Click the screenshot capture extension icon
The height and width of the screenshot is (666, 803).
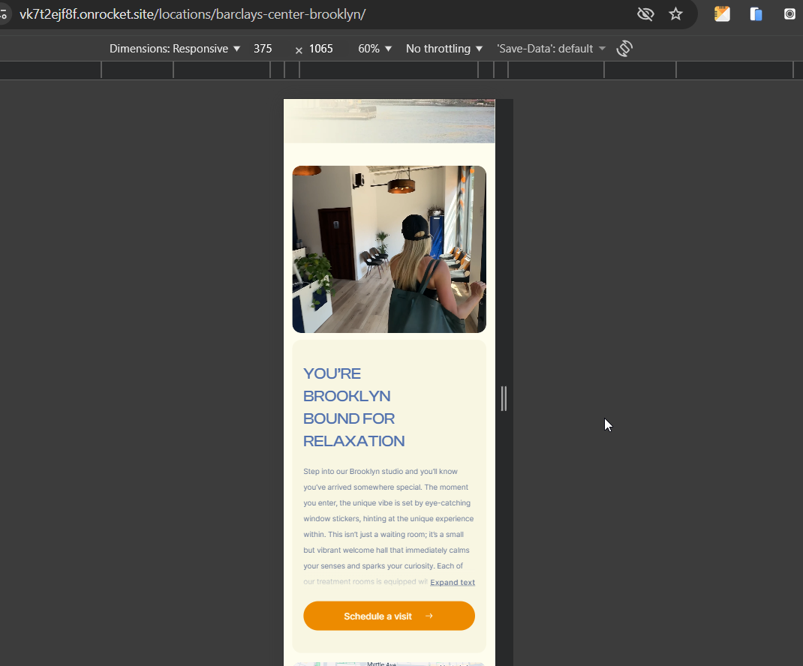pyautogui.click(x=789, y=13)
